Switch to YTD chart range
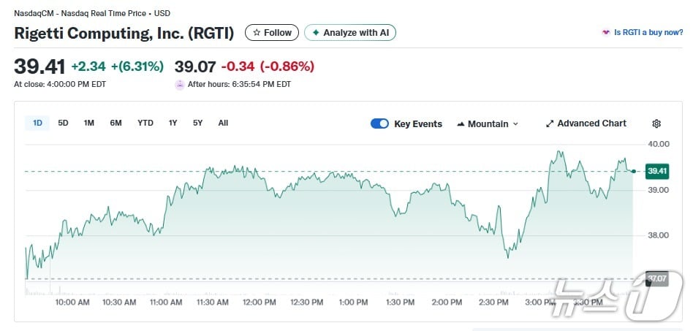This screenshot has height=331, width=693. (145, 123)
